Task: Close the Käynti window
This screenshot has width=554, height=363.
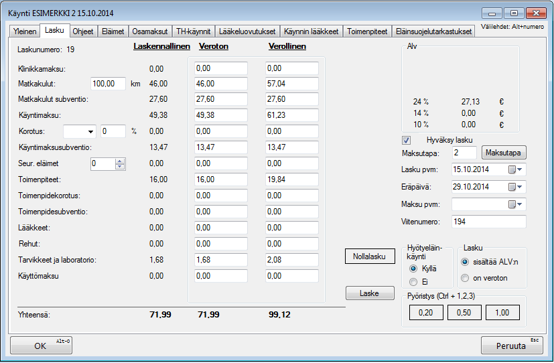Action: point(536,13)
